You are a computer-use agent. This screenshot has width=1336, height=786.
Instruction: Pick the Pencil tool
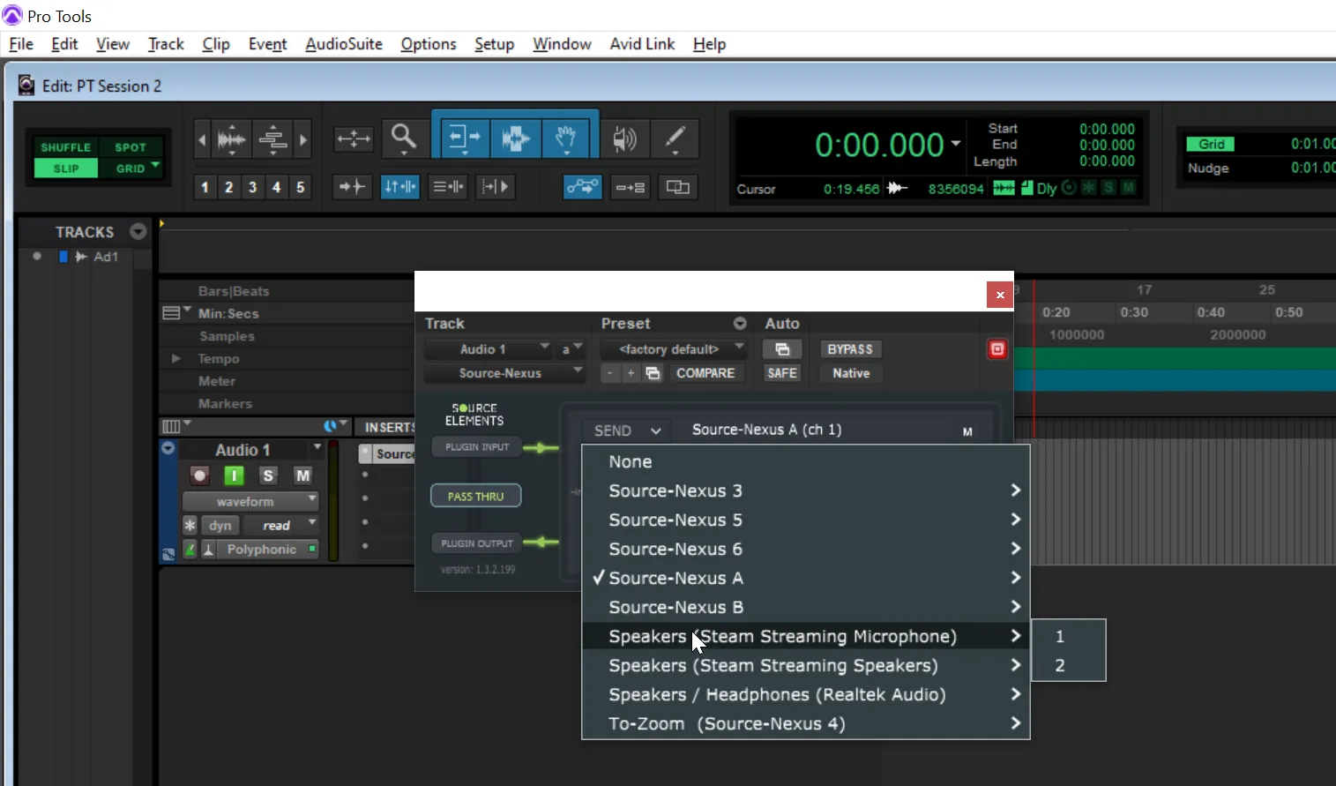tap(675, 137)
